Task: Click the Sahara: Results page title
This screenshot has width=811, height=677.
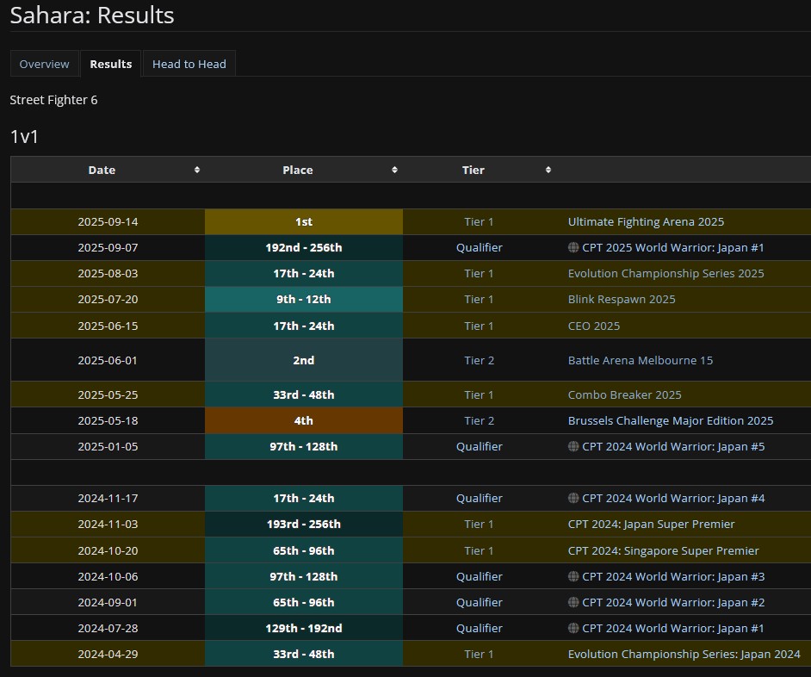Action: coord(92,15)
